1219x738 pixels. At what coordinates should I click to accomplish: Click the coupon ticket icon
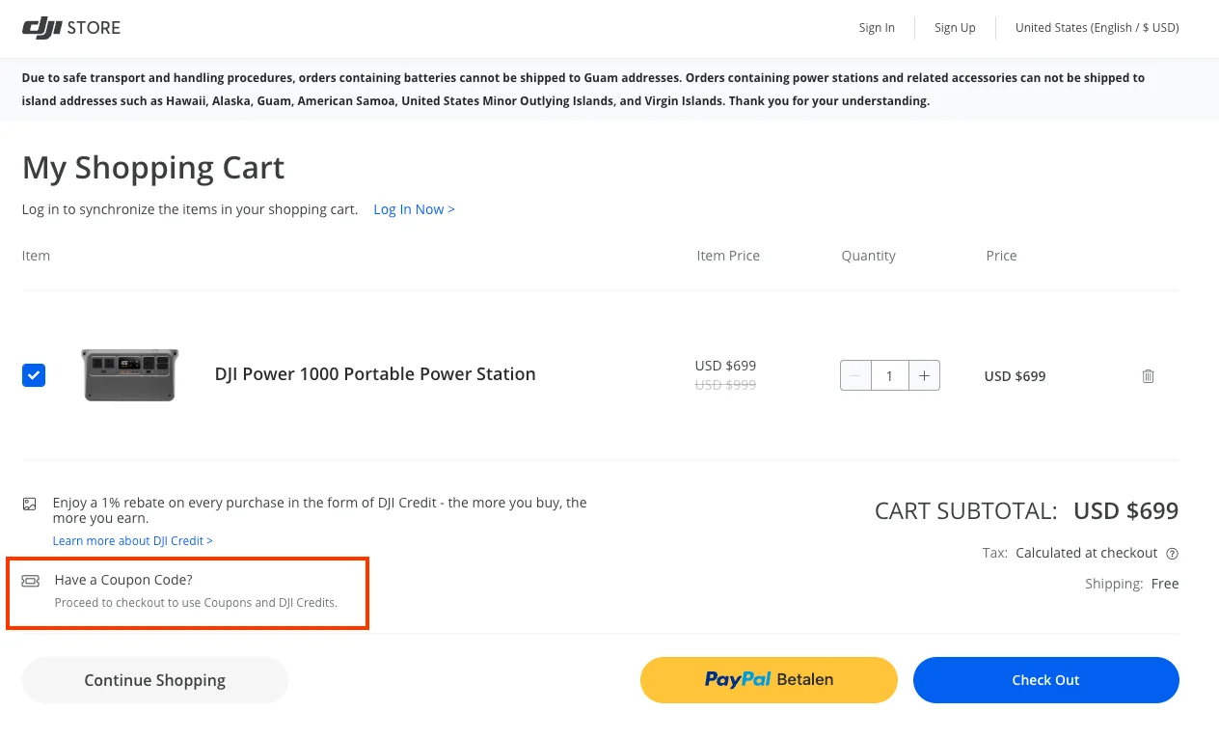pos(31,581)
